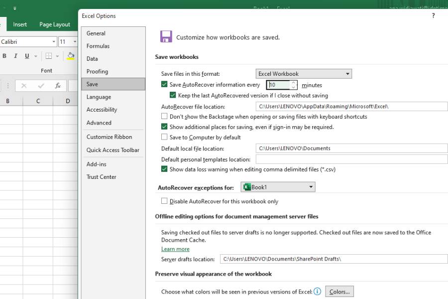Screen dimensions: 448x299
Task: Select column B header in worksheet
Action: (7, 101)
